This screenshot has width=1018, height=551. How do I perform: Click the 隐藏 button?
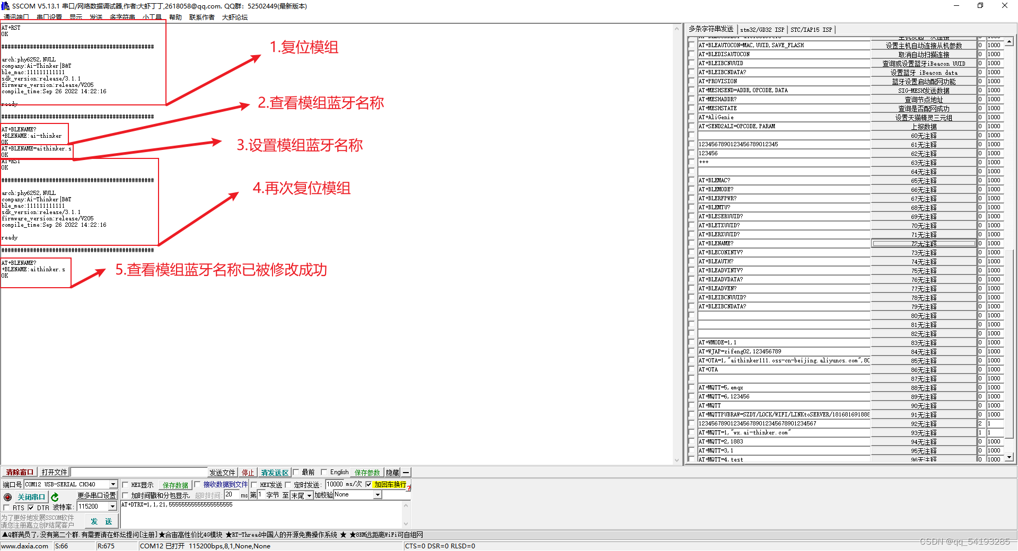pos(392,473)
